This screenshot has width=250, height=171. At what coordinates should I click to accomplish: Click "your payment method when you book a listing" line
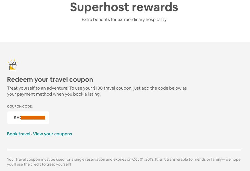point(54,94)
